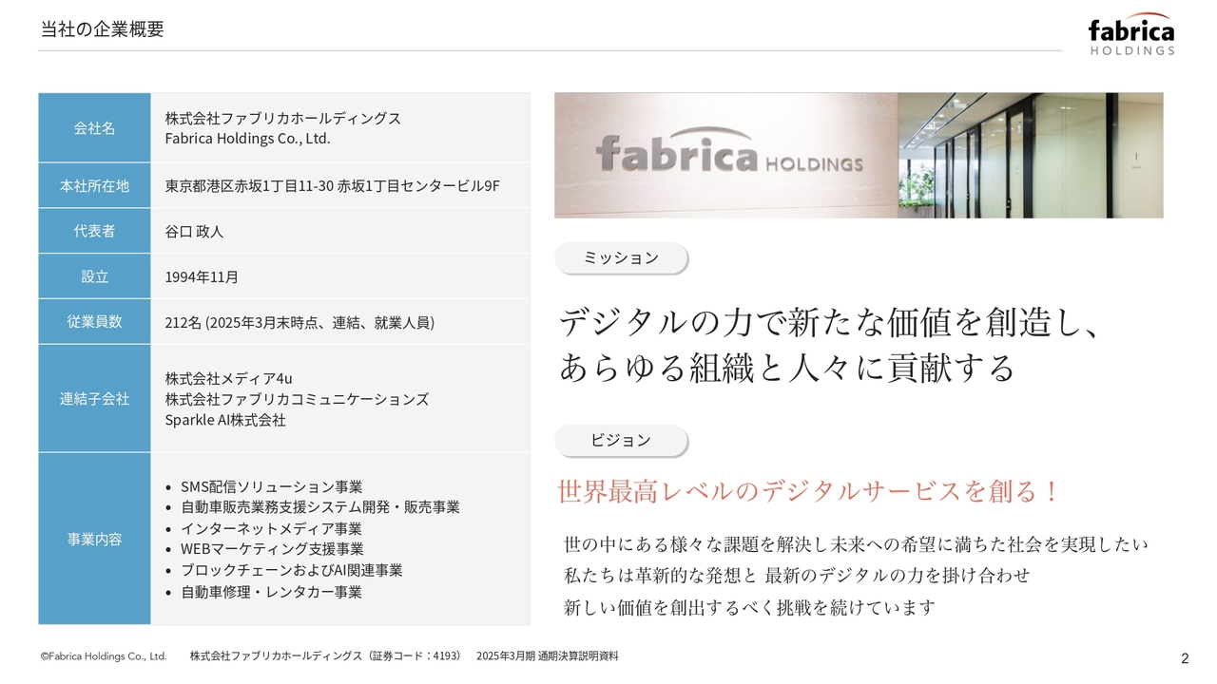
Task: Click the page number 2 bottom right
Action: click(1184, 656)
